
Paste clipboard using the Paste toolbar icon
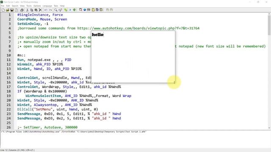[x=36, y=10]
